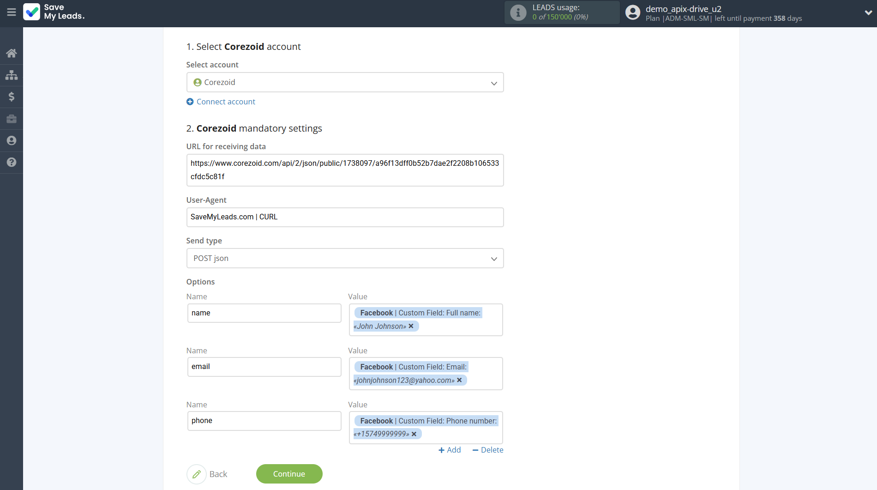
Task: Go back with the Back button
Action: (207, 474)
